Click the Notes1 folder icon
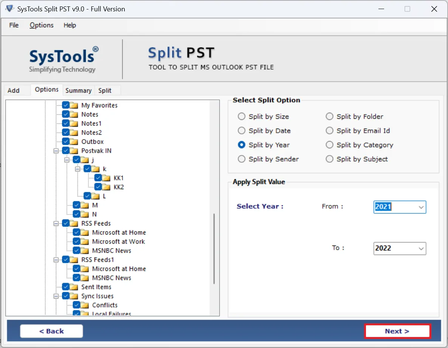 point(74,124)
